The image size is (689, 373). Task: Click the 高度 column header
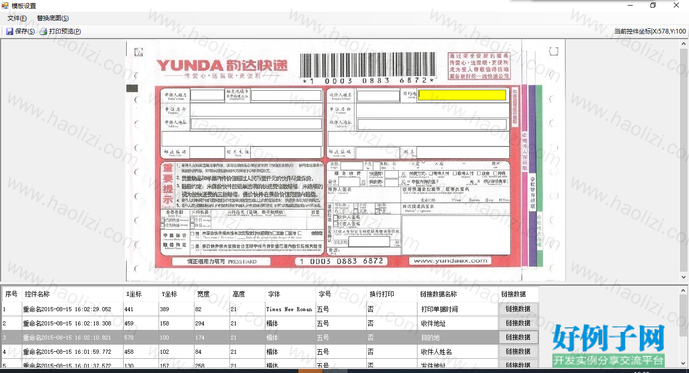(x=247, y=294)
